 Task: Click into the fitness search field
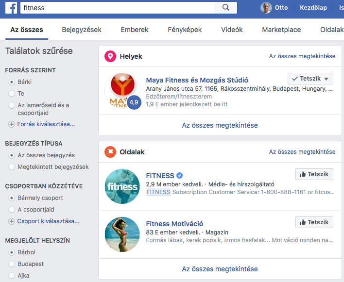click(x=118, y=8)
